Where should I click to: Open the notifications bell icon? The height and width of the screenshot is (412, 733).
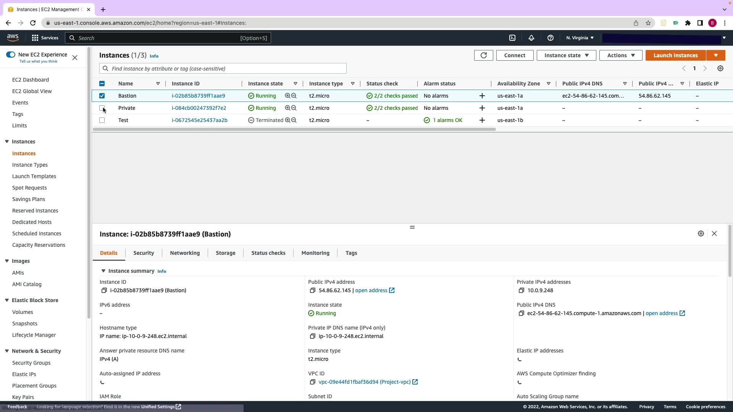coord(531,38)
